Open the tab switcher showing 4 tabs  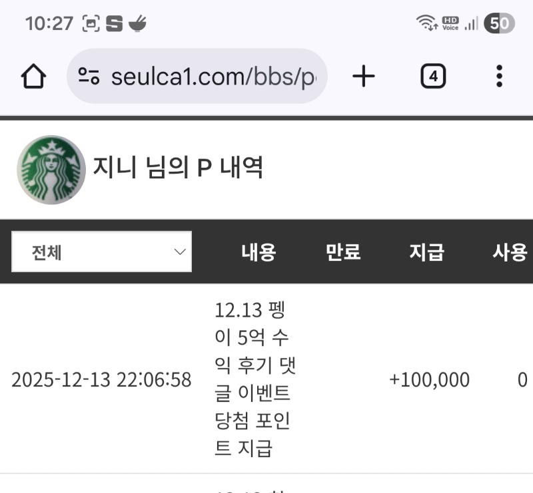click(434, 76)
